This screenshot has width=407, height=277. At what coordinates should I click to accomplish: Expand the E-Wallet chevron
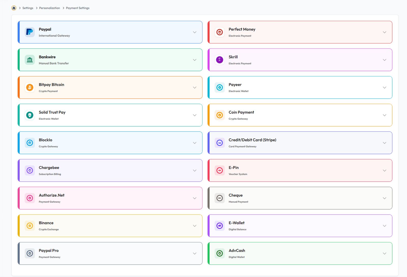(384, 226)
